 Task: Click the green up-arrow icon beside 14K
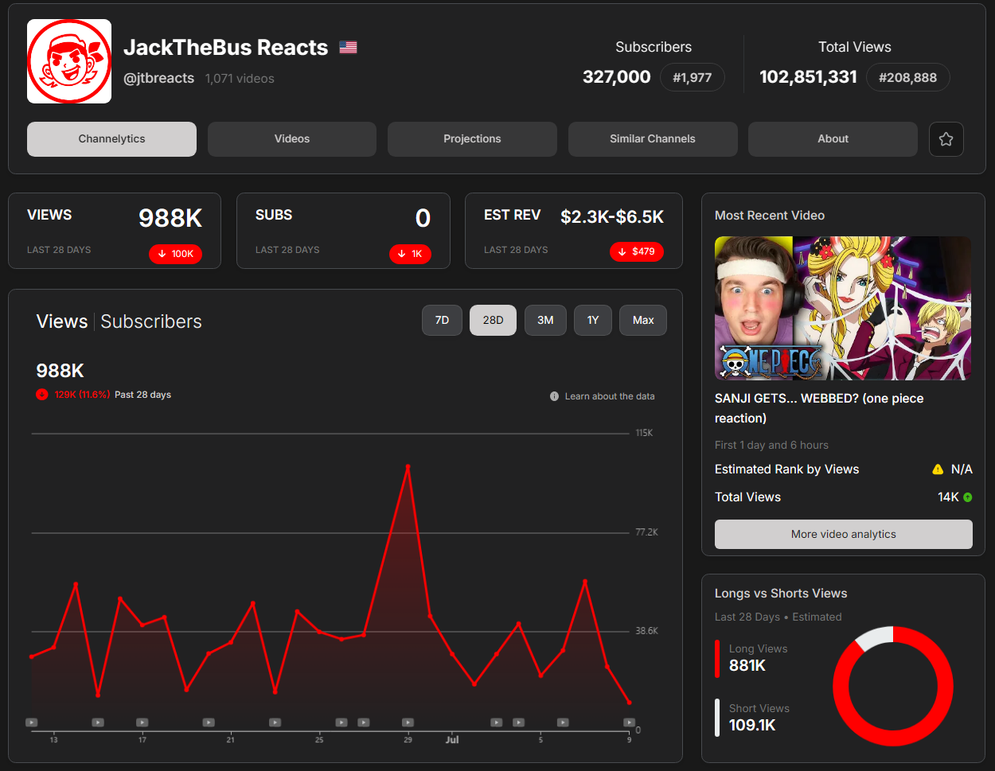[x=968, y=497]
